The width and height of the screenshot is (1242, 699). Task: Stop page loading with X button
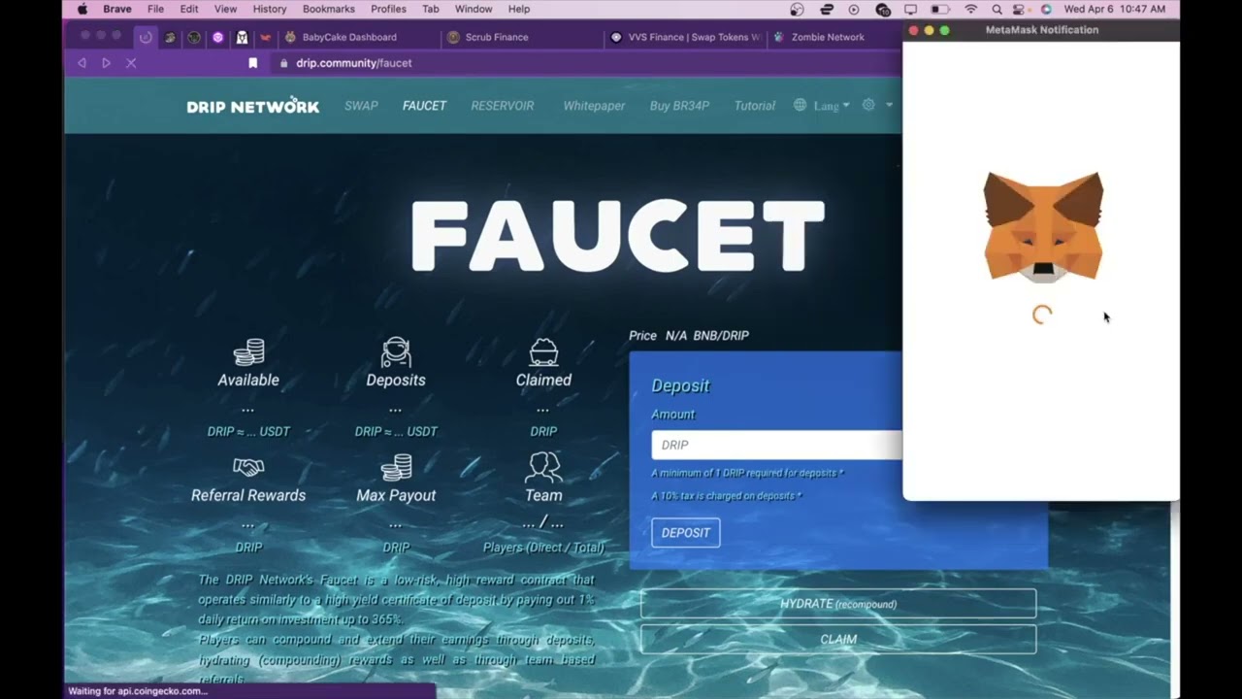131,63
